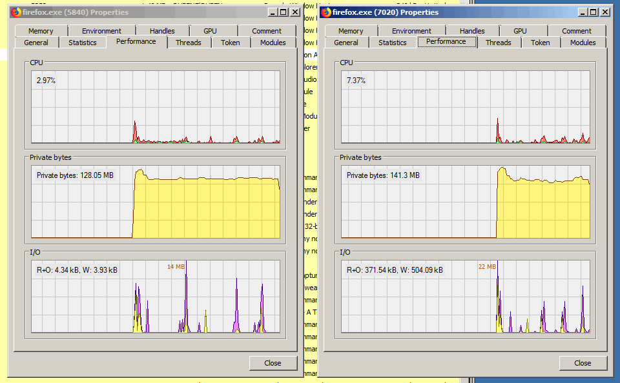The width and height of the screenshot is (620, 383).
Task: Open Comment tab in firefox.exe (7020) window
Action: [577, 31]
